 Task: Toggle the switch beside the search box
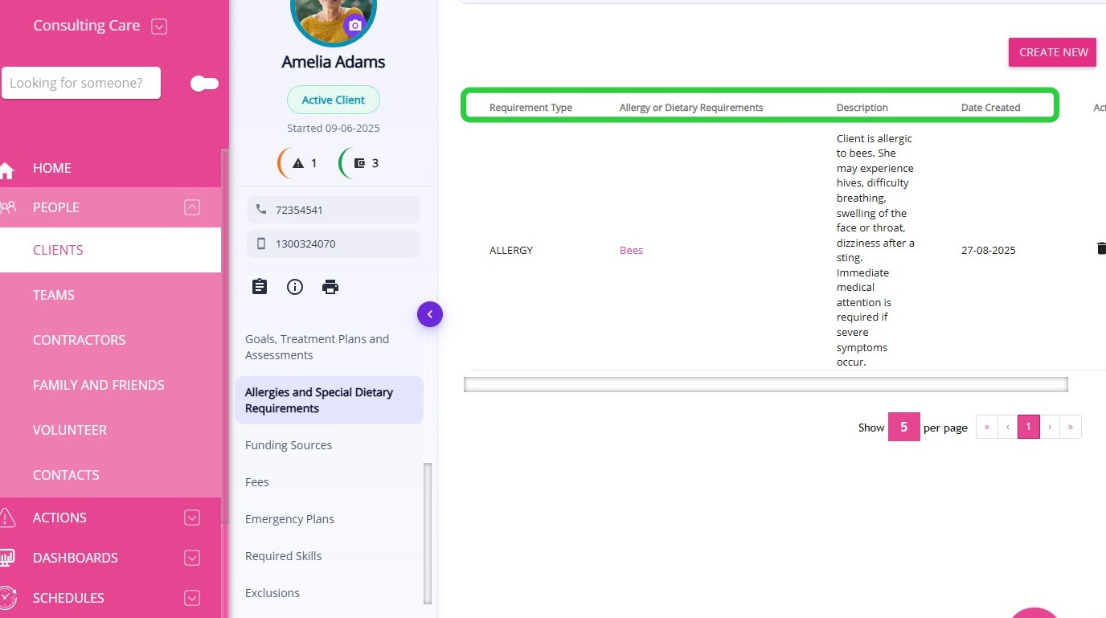(204, 84)
